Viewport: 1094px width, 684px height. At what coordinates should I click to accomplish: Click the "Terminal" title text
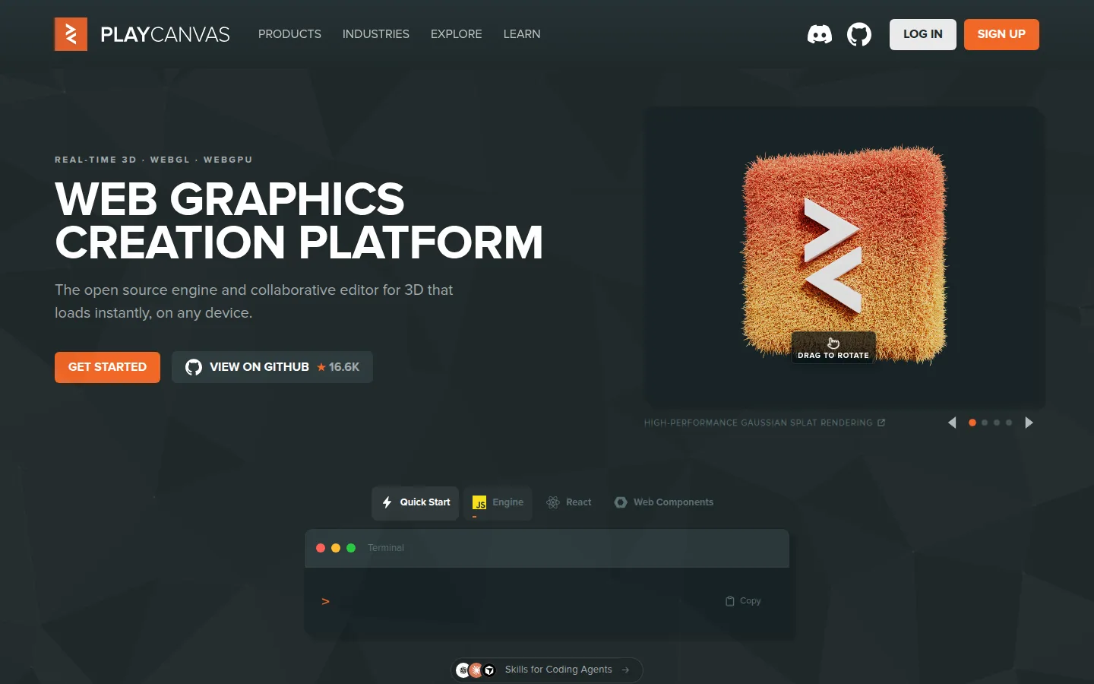click(x=386, y=548)
